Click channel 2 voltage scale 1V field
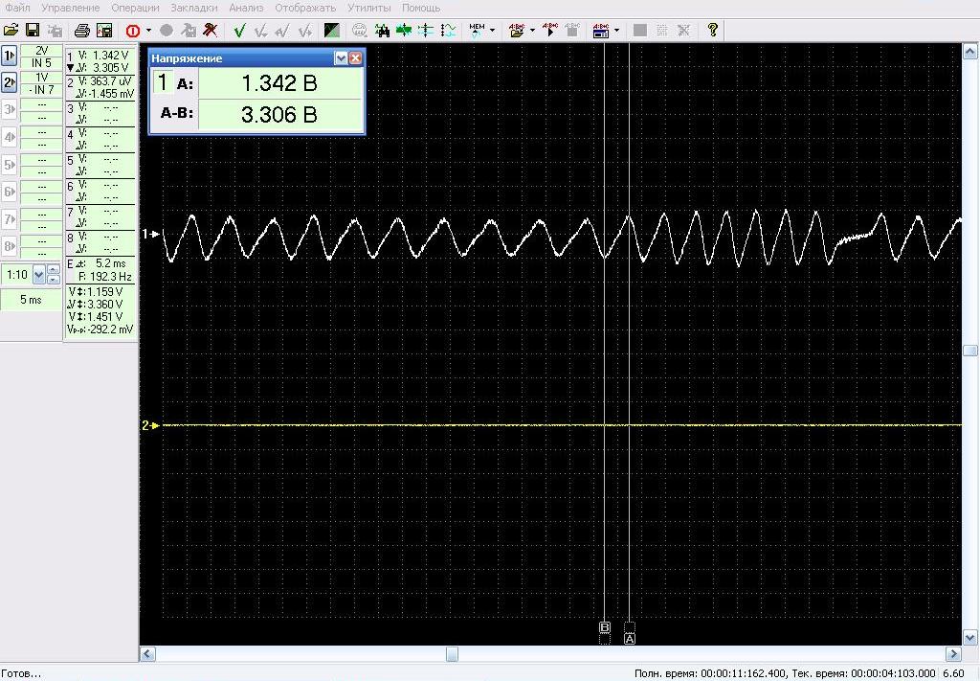Image resolution: width=980 pixels, height=681 pixels. point(41,78)
